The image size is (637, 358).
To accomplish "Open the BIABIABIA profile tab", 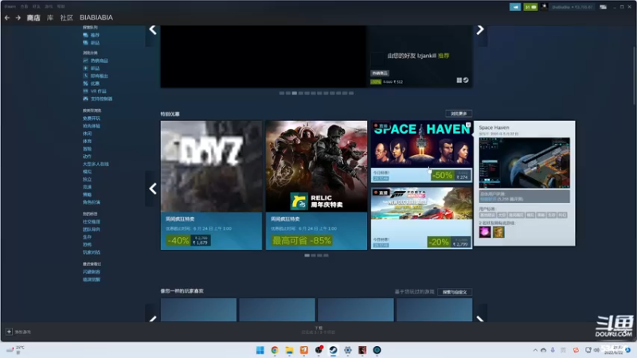I will tap(96, 18).
